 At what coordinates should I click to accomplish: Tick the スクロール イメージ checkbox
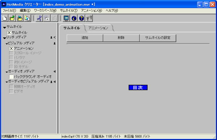[11, 53]
